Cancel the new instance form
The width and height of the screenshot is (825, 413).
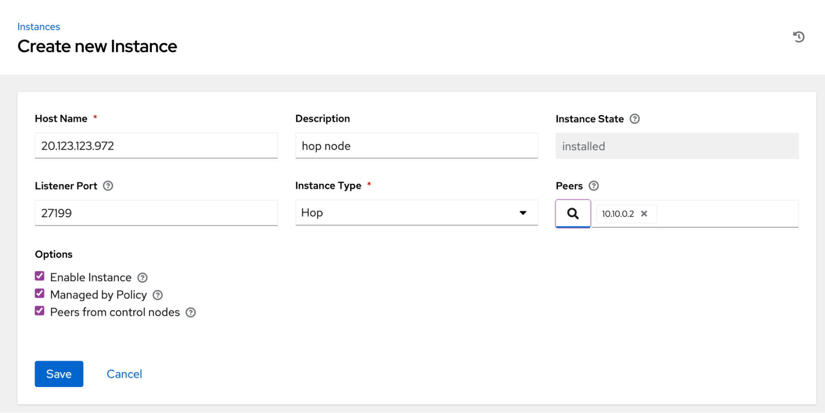[x=124, y=374]
